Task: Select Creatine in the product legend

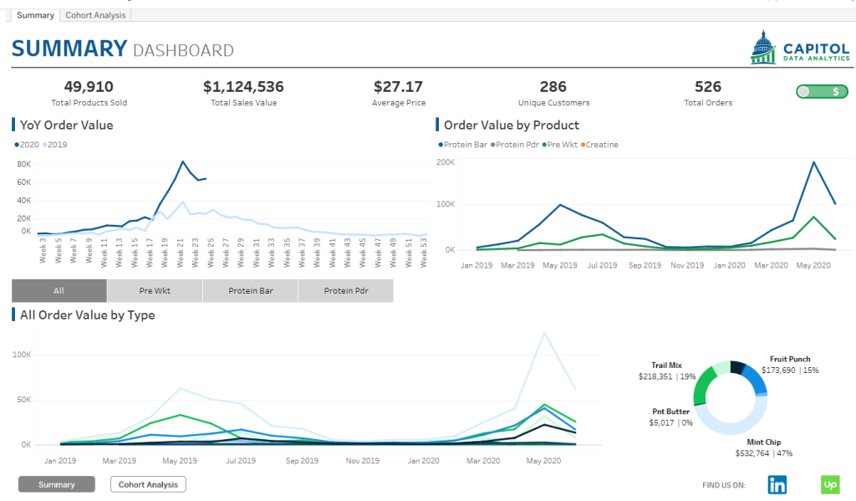Action: coord(599,145)
